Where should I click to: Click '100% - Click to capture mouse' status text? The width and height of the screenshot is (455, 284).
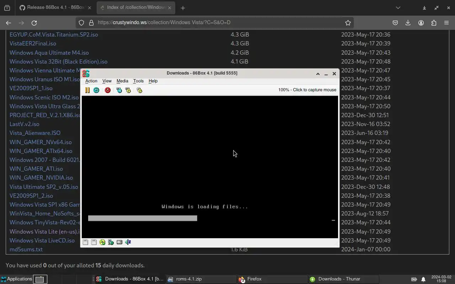[x=307, y=90]
